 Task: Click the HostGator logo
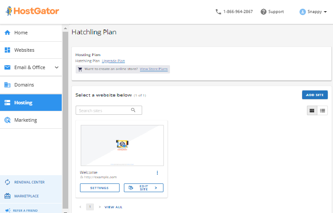(x=33, y=11)
